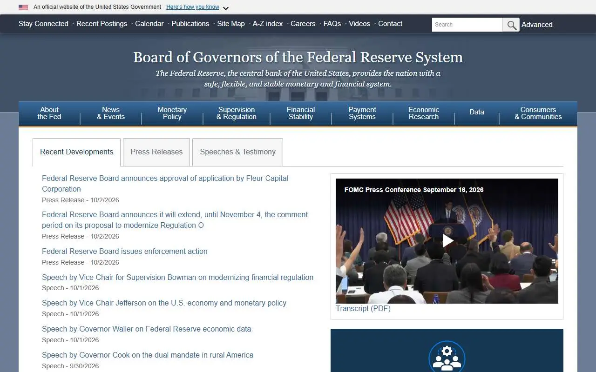Visit the Careers page
The height and width of the screenshot is (372, 596).
point(303,24)
